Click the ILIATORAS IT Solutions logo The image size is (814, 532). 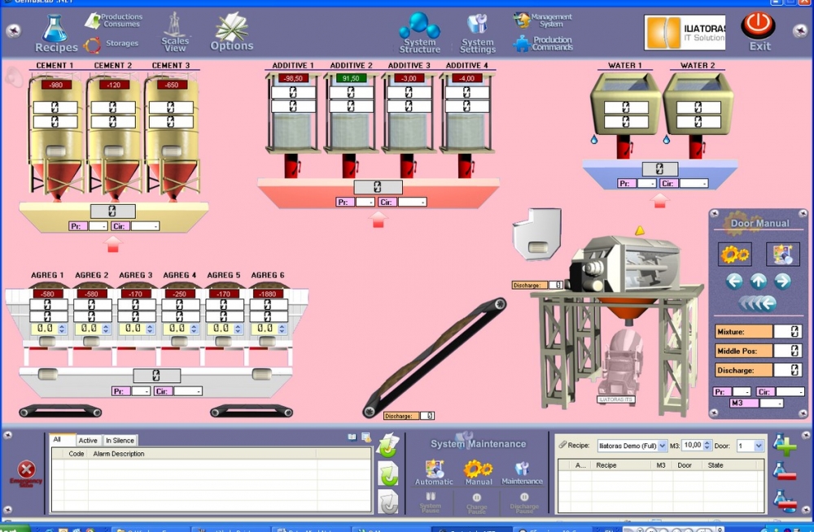[685, 33]
